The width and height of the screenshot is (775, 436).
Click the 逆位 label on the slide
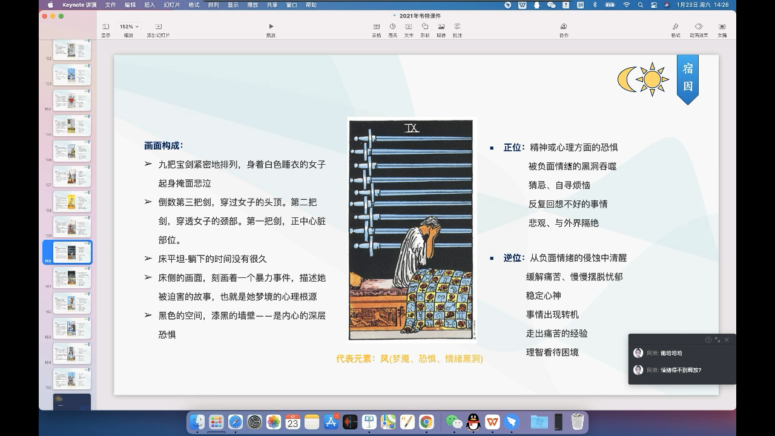click(x=514, y=257)
